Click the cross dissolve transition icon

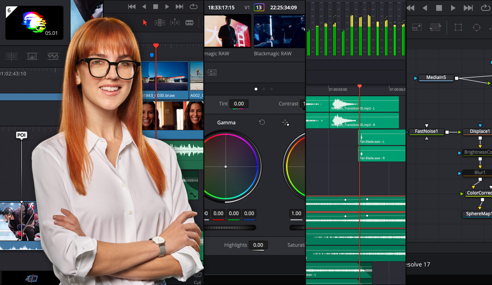coord(32,56)
